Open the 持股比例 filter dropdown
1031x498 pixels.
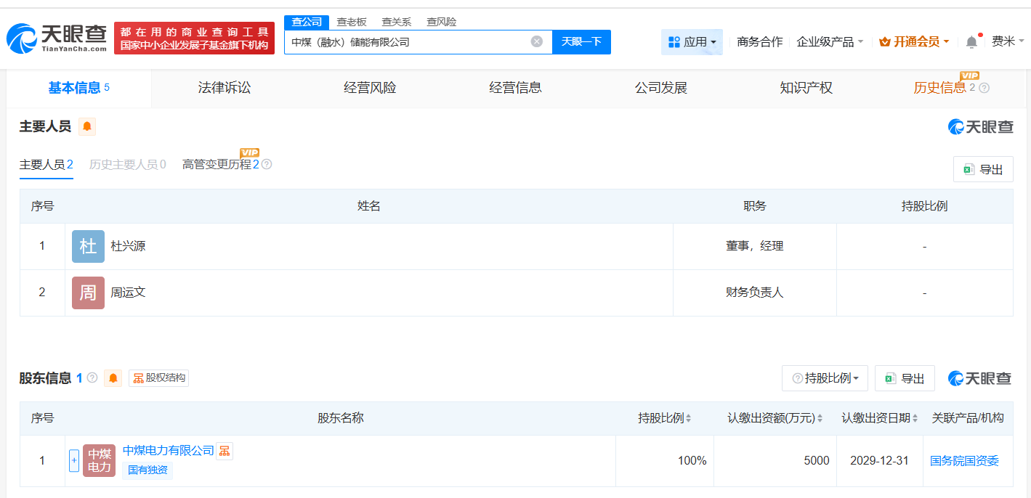coord(825,377)
